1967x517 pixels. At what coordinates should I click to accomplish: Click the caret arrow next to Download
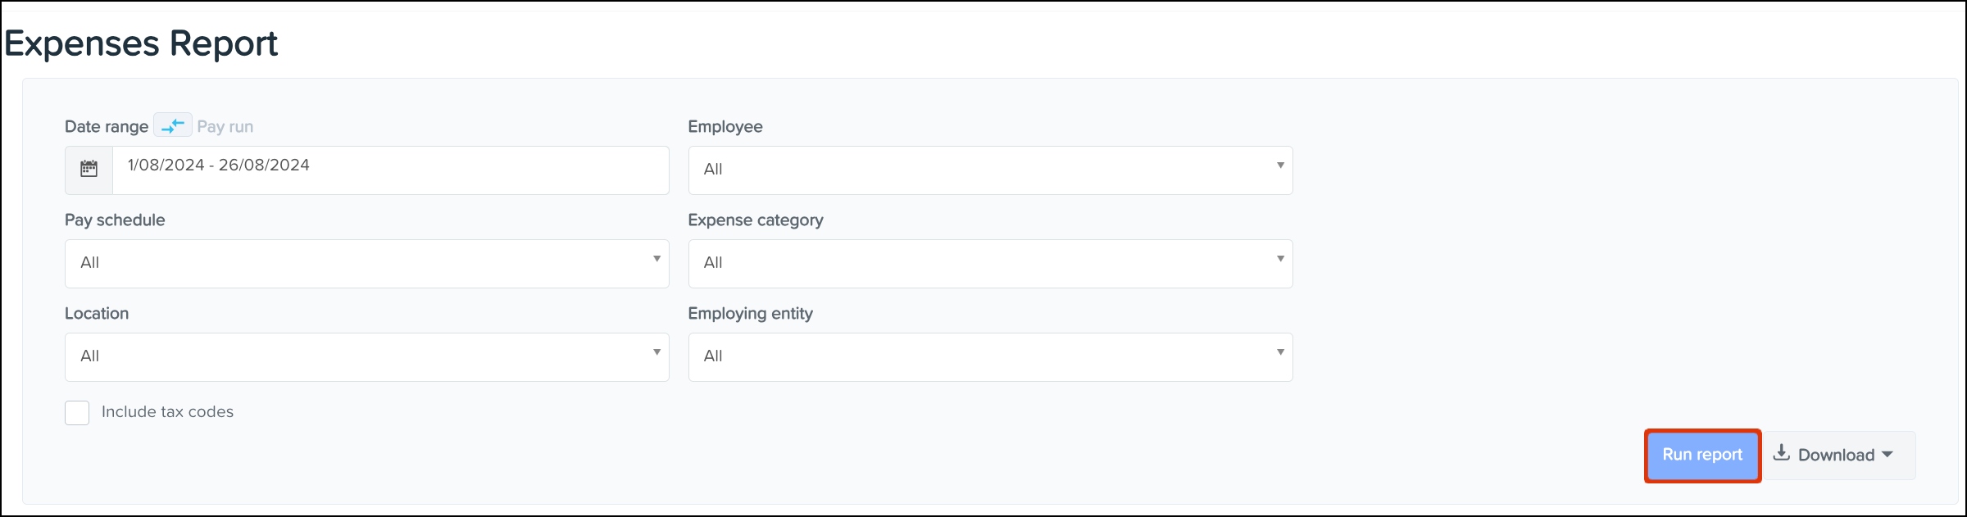pos(1888,454)
